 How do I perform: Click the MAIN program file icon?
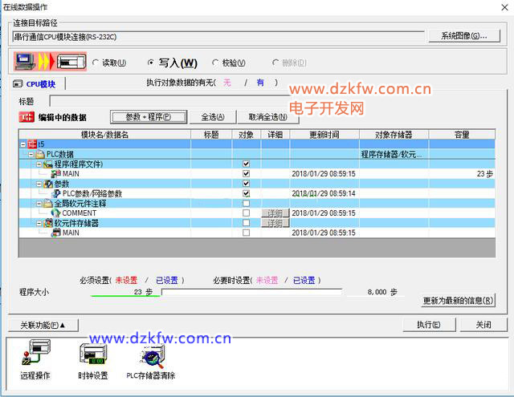tap(55, 173)
